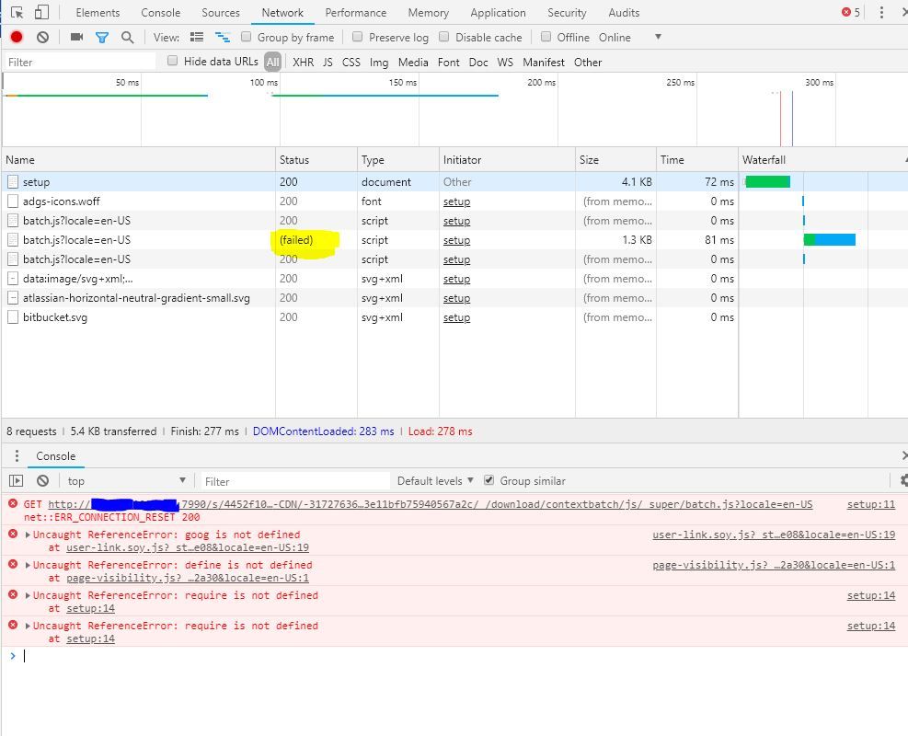Check Hide data URLs
This screenshot has width=908, height=736.
tap(172, 61)
